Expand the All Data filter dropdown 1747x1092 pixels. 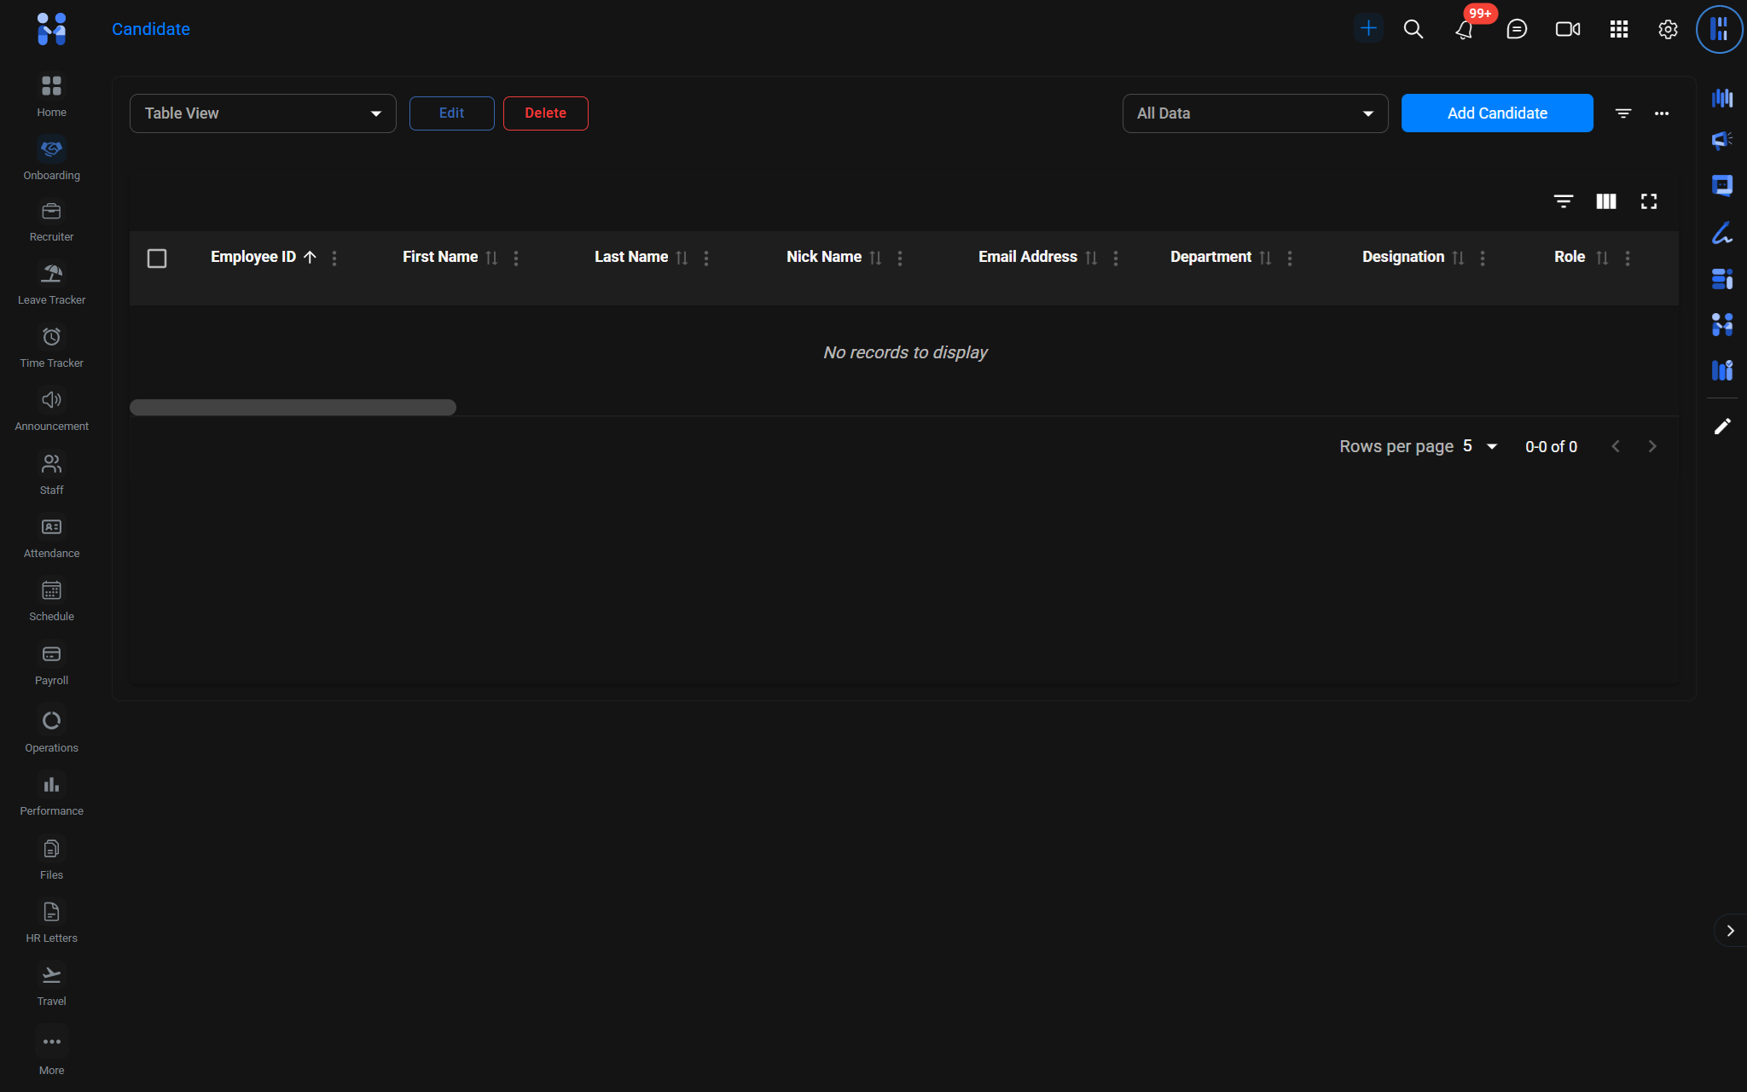click(x=1255, y=113)
